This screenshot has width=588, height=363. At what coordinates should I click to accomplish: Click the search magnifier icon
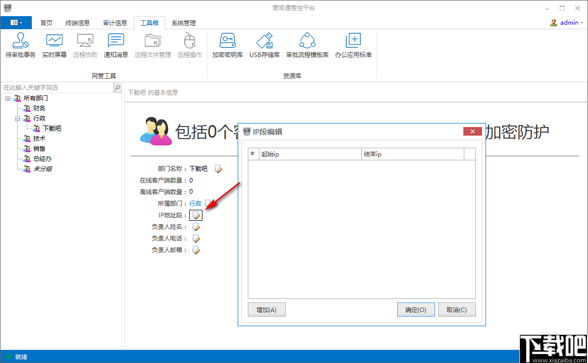pos(118,88)
